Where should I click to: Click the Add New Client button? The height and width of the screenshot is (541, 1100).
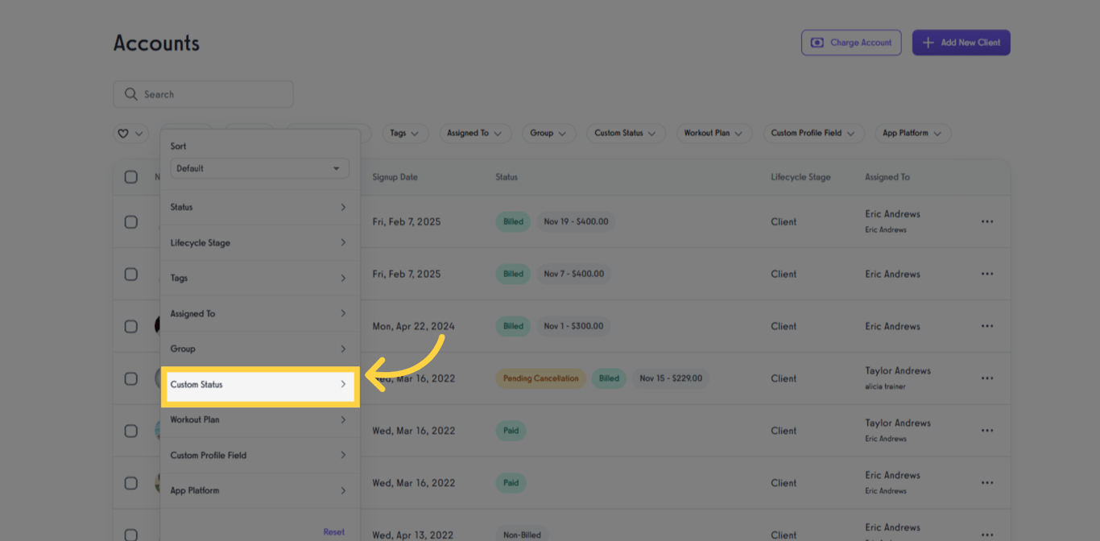(x=961, y=43)
